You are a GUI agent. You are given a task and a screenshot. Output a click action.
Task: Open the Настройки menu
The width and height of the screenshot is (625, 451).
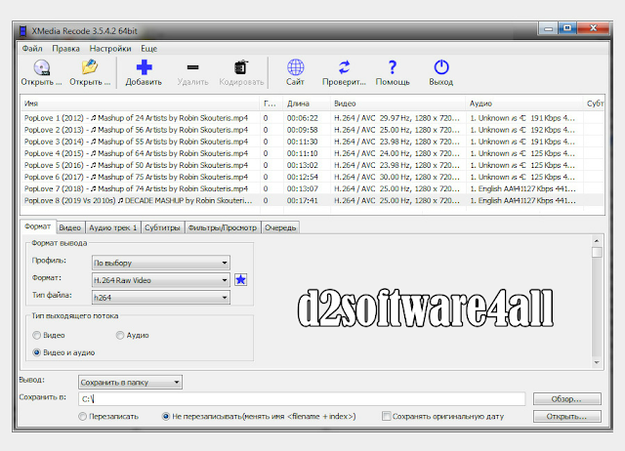[x=110, y=49]
